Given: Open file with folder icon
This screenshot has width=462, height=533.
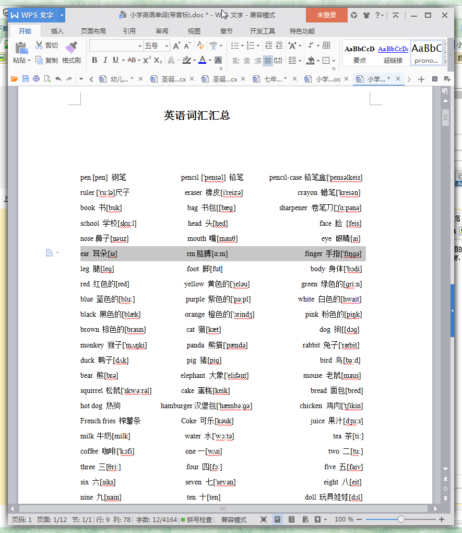Looking at the screenshot, I should 14,79.
